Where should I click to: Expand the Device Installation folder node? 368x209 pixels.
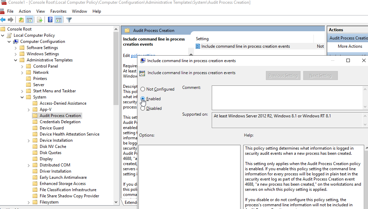coord(29,140)
